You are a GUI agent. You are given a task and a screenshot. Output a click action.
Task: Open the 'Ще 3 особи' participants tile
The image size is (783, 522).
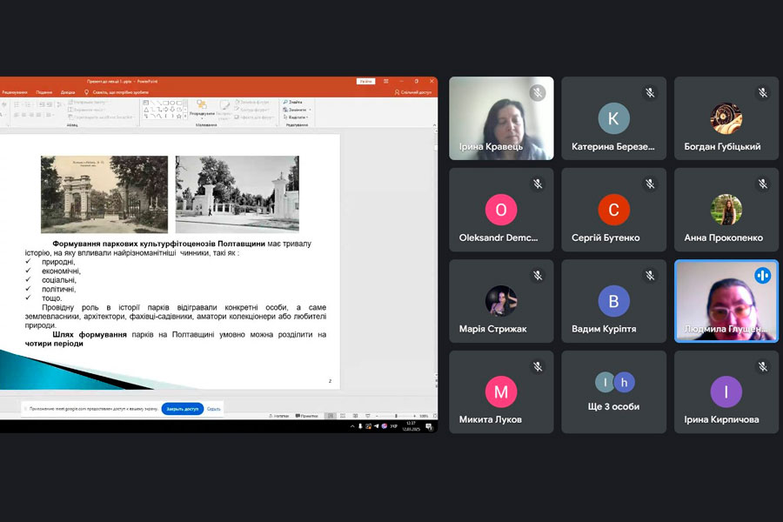613,391
